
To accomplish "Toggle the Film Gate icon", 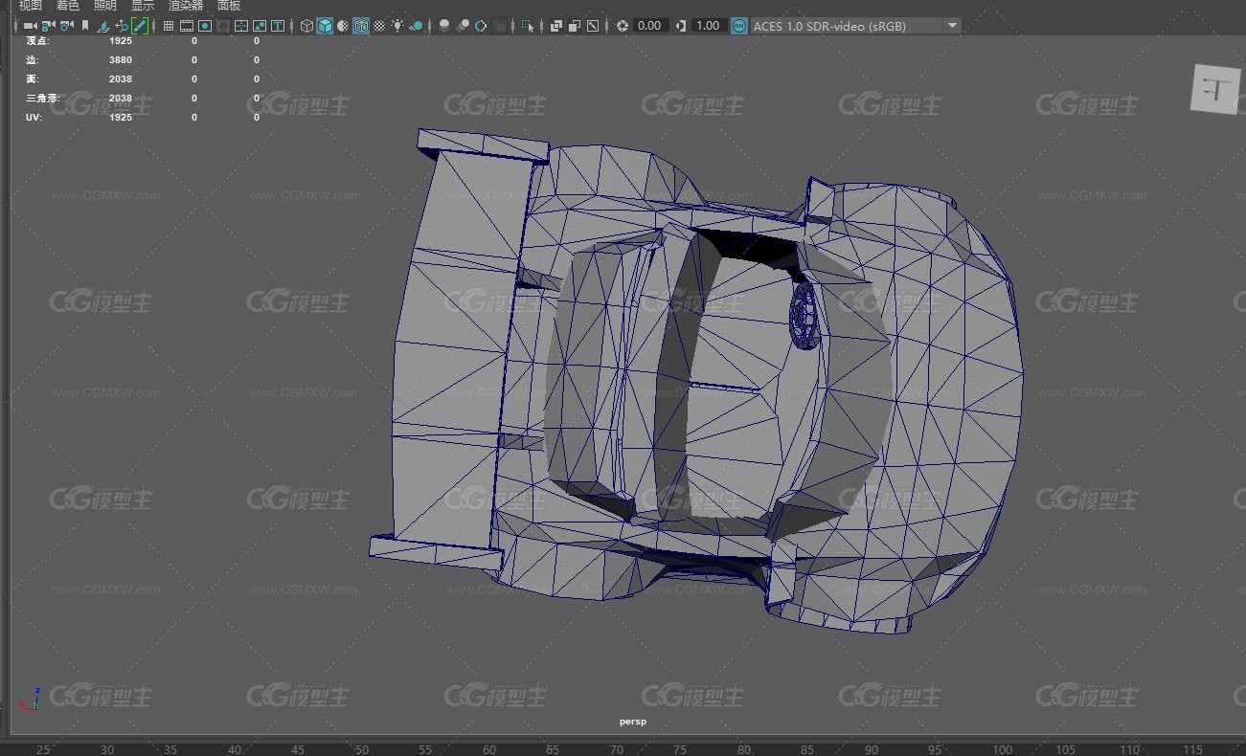I will [186, 26].
